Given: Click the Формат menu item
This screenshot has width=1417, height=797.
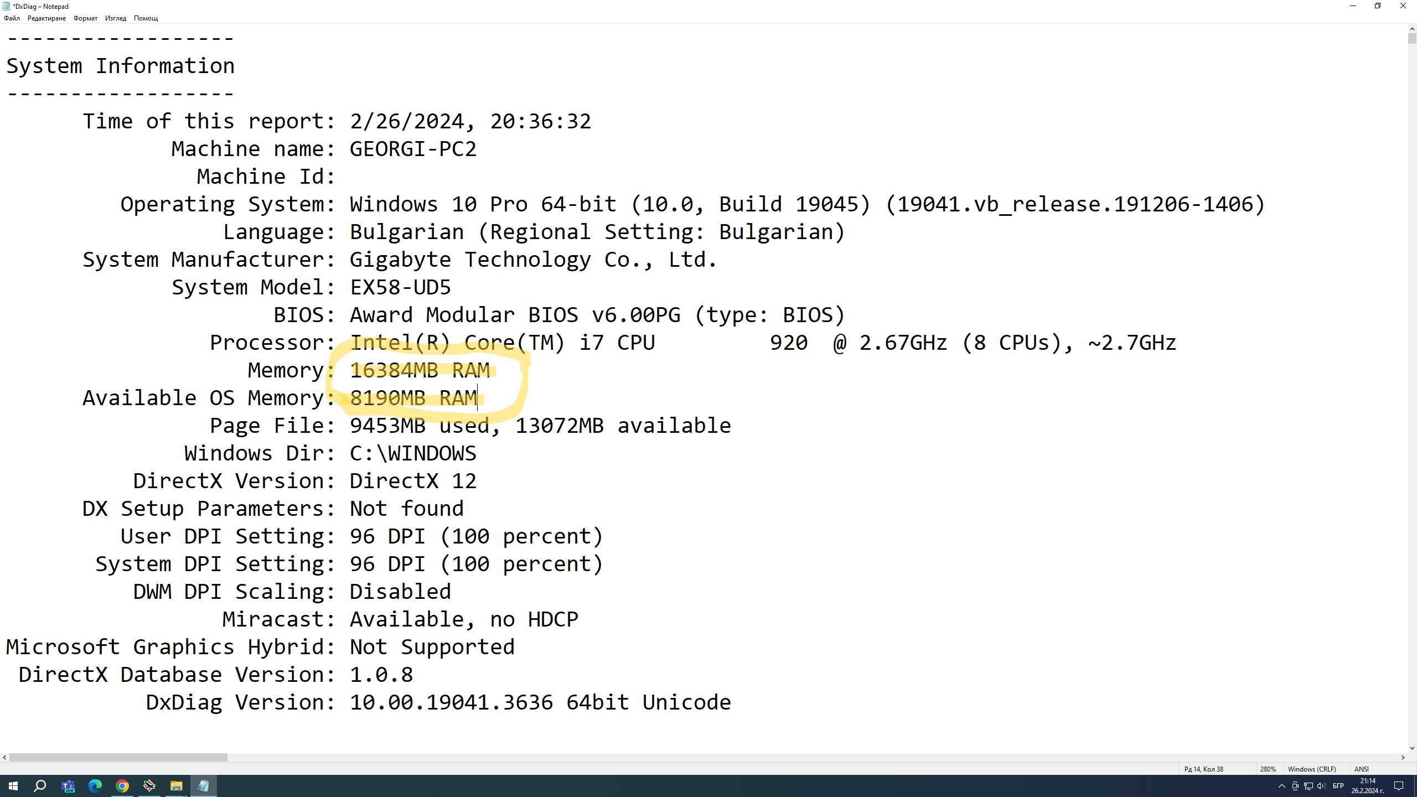Looking at the screenshot, I should tap(86, 18).
